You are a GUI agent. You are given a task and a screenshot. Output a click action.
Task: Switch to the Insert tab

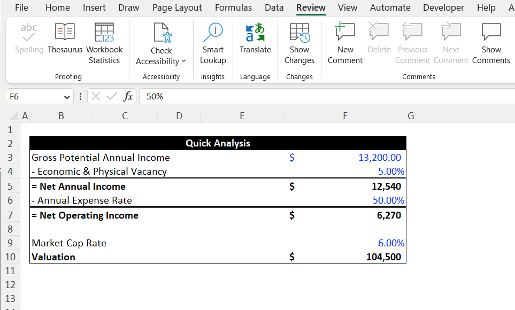94,7
